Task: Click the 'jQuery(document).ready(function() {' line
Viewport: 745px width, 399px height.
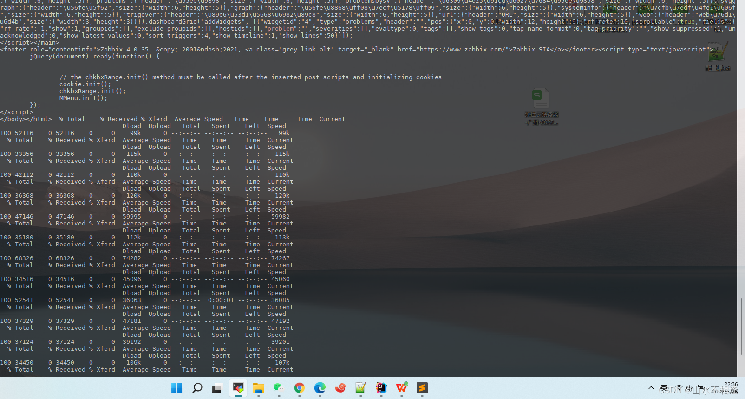Action: [95, 56]
